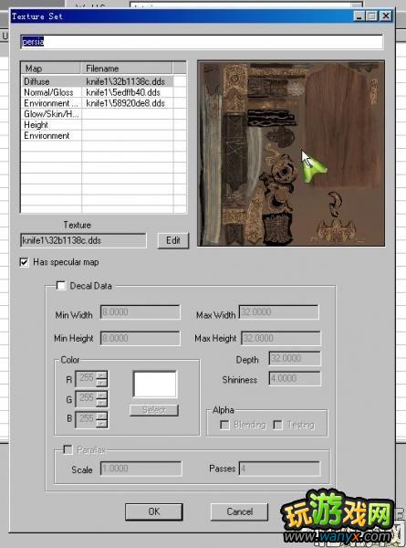406x548 pixels.
Task: Click the Cancel button
Action: click(239, 511)
